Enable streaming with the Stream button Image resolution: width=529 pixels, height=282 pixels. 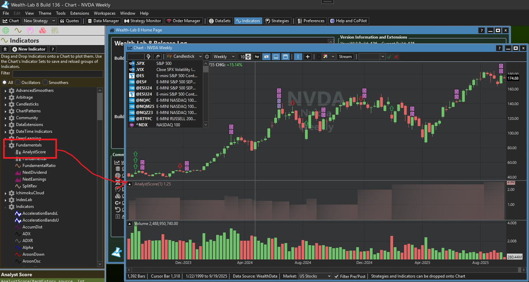coord(346,56)
